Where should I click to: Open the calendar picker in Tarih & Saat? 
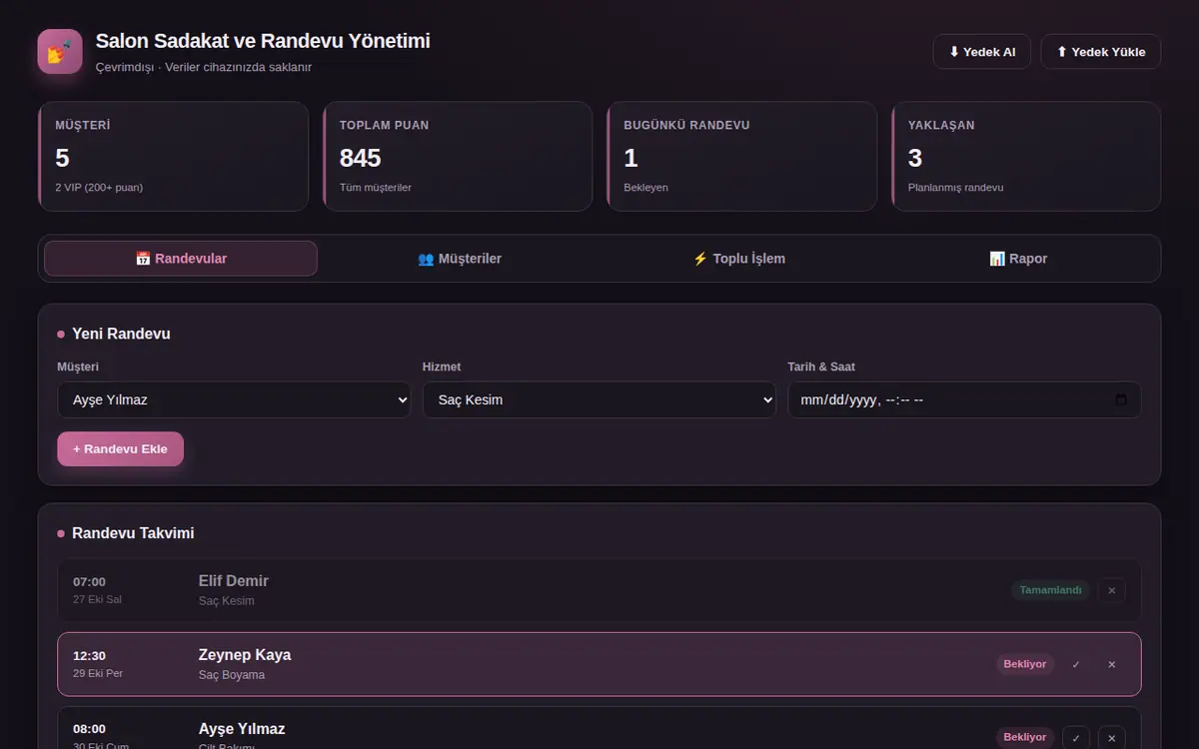point(1121,399)
